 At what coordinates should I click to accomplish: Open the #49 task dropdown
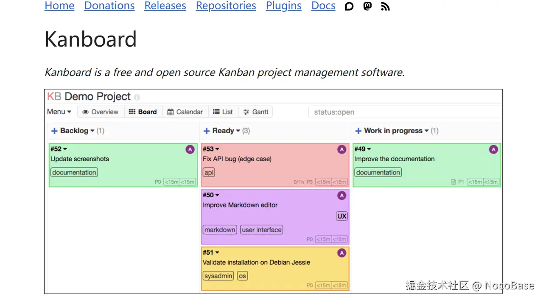(363, 149)
